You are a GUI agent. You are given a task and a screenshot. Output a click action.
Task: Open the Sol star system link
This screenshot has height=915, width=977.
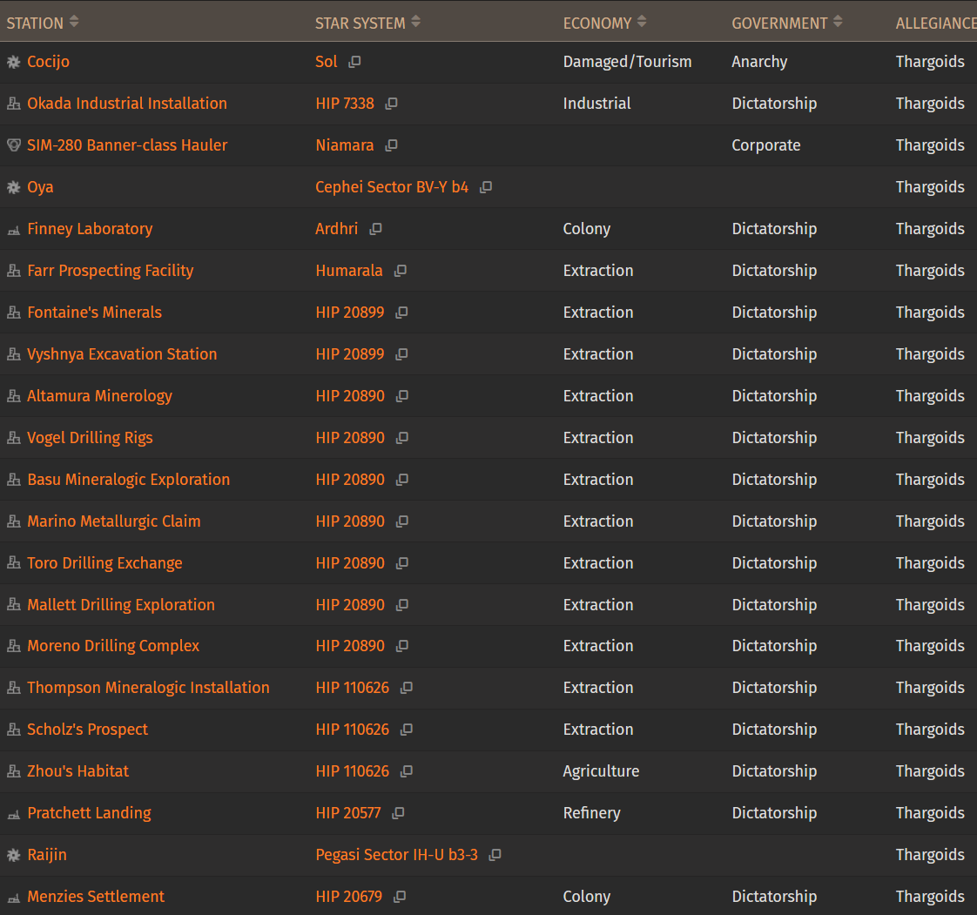click(327, 62)
